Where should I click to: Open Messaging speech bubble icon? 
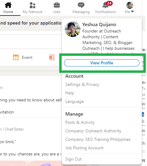81,5
